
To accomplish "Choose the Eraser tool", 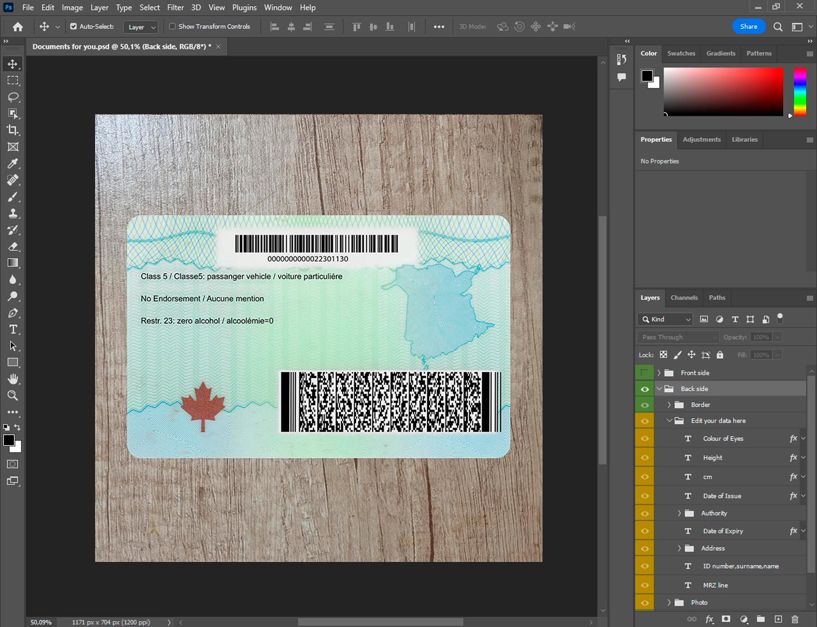I will [13, 247].
